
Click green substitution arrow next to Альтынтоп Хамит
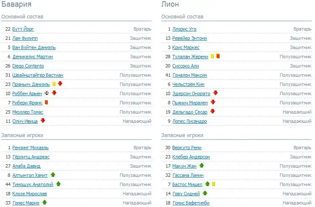coord(52,175)
